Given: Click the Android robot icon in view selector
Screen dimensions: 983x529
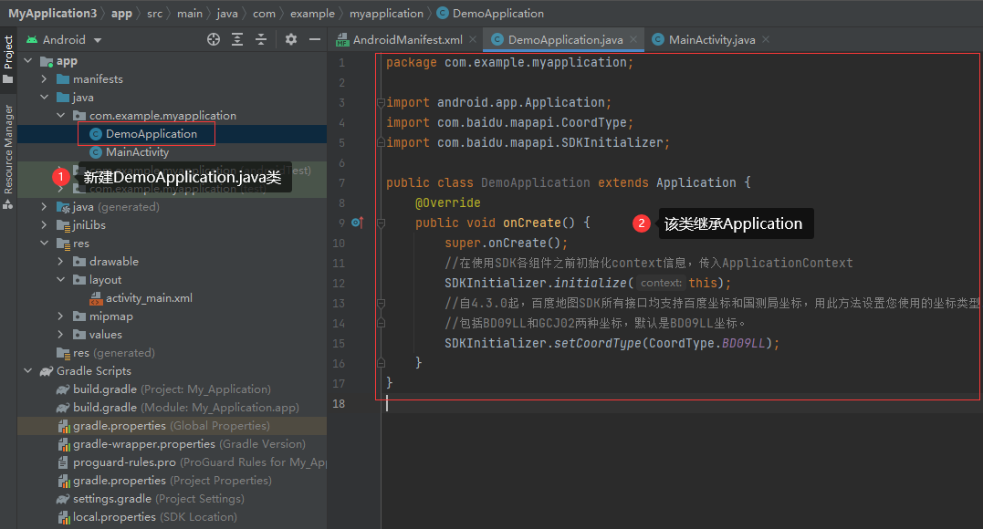Looking at the screenshot, I should point(31,39).
